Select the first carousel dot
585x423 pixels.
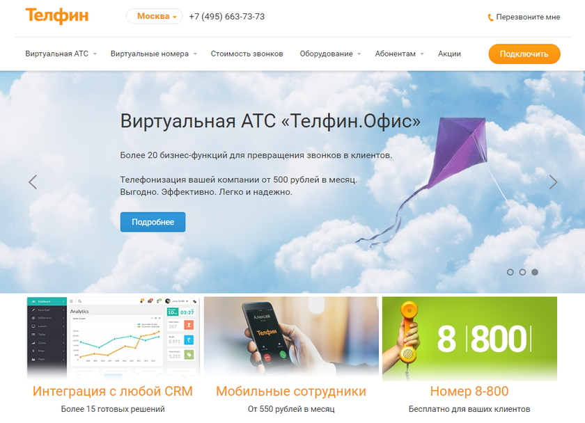(x=510, y=272)
